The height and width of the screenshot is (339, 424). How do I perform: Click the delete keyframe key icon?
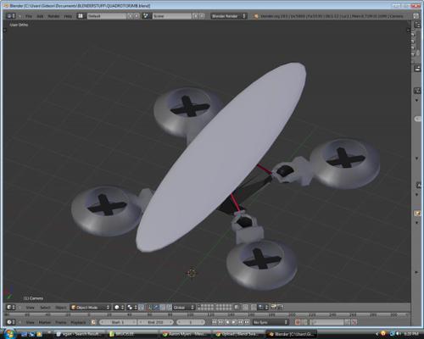tap(354, 322)
